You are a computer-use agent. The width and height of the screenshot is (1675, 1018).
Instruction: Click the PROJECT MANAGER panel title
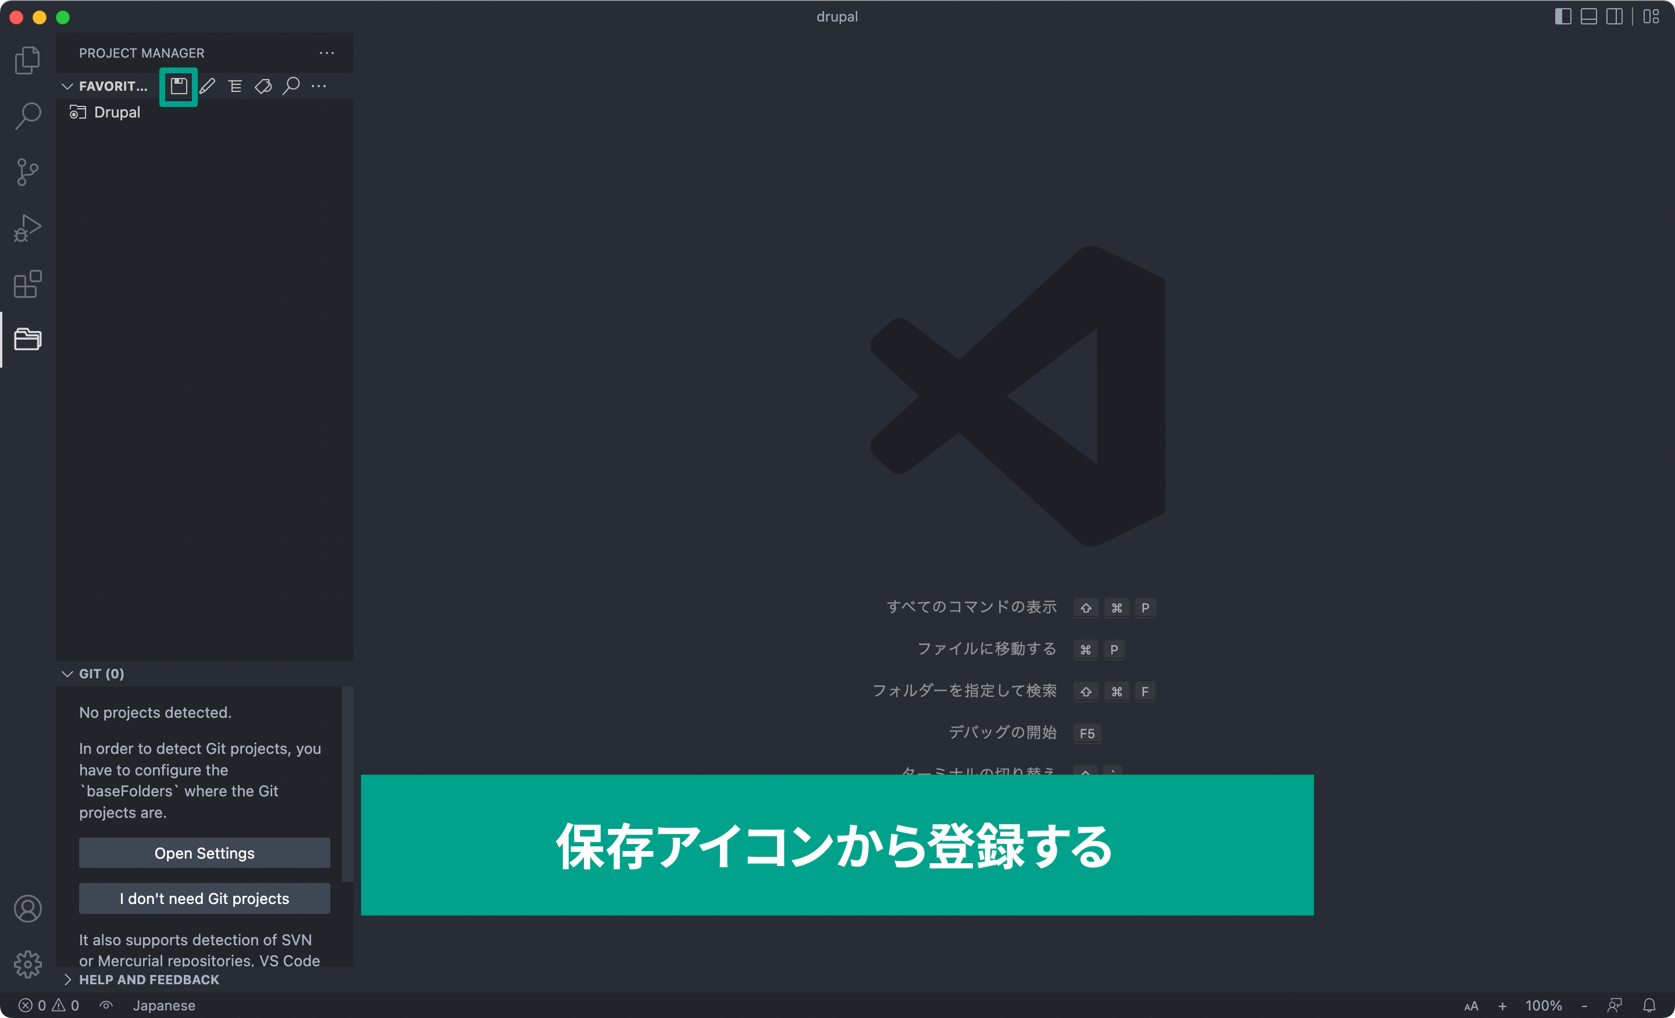pos(141,53)
